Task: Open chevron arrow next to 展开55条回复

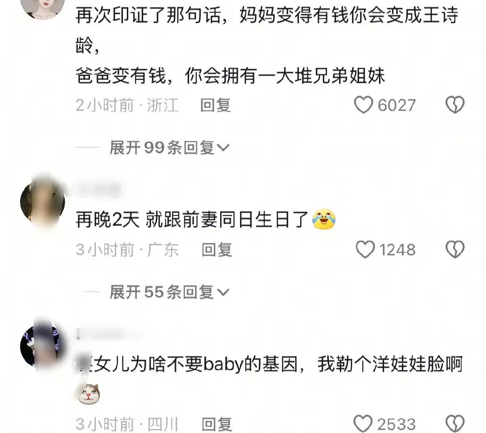Action: (x=223, y=292)
